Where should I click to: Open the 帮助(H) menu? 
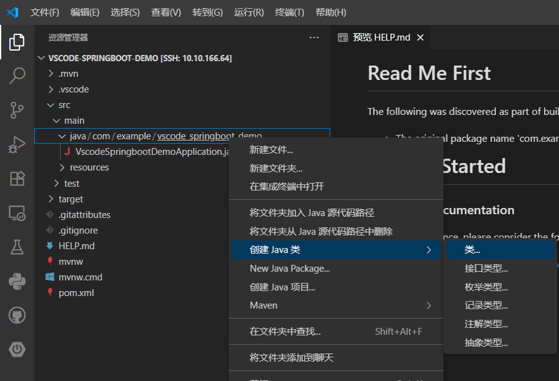coord(331,12)
